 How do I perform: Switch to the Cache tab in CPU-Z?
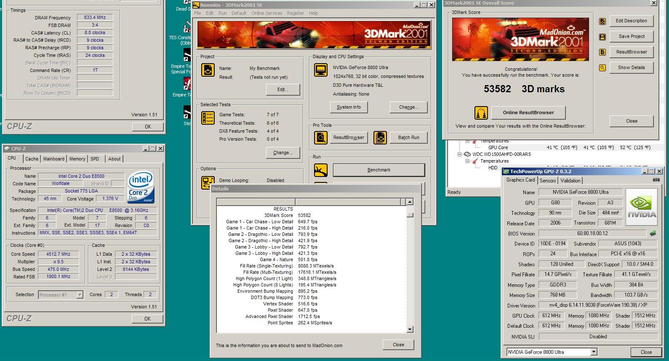coord(32,159)
